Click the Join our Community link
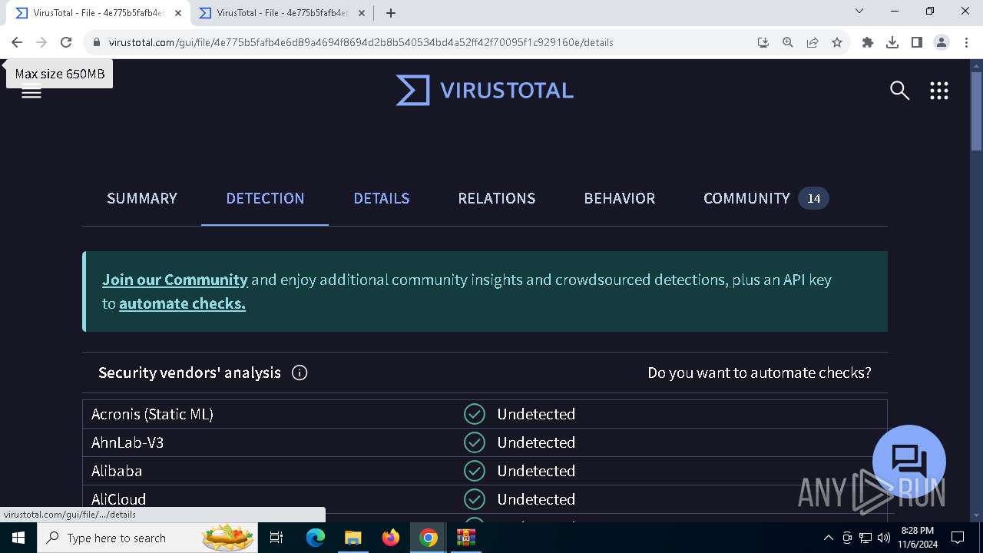 [175, 280]
